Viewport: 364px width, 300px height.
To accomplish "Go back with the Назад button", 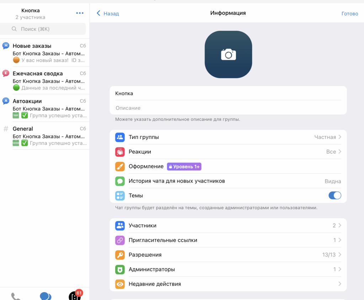I will tap(108, 13).
